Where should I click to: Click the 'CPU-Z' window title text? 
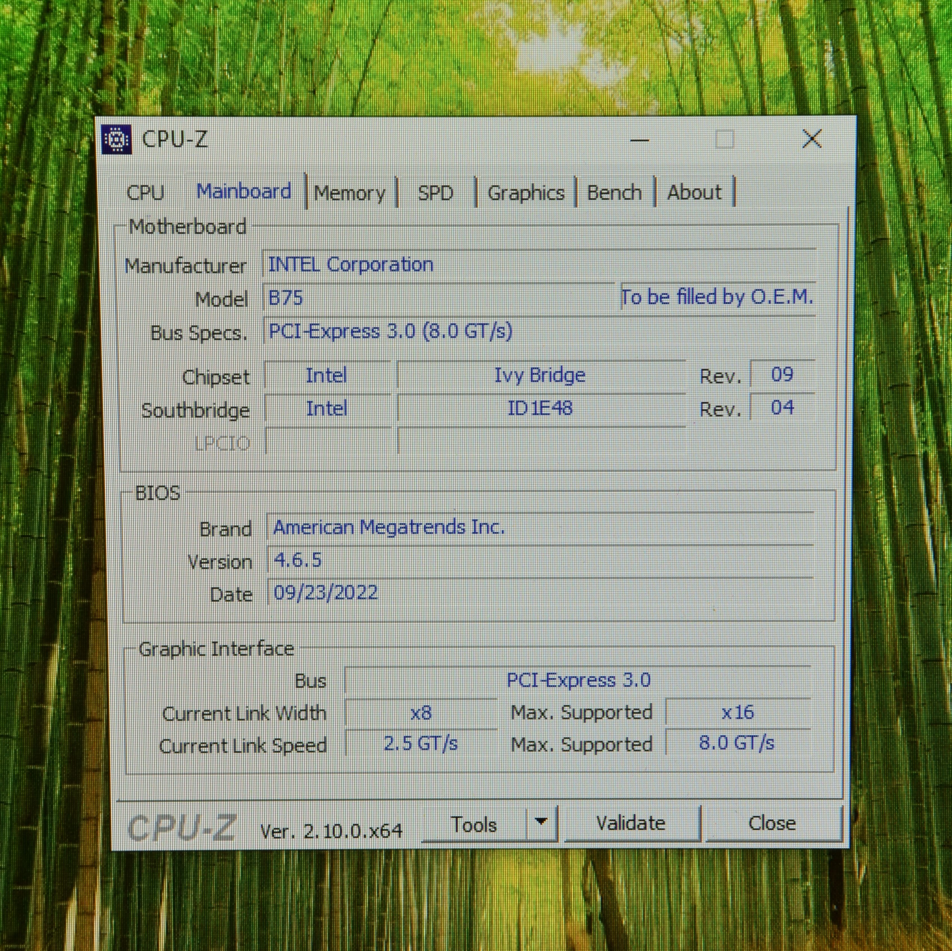pos(174,140)
